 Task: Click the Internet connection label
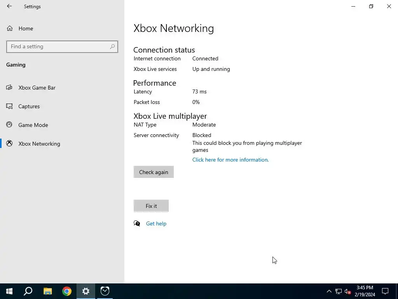coord(157,58)
